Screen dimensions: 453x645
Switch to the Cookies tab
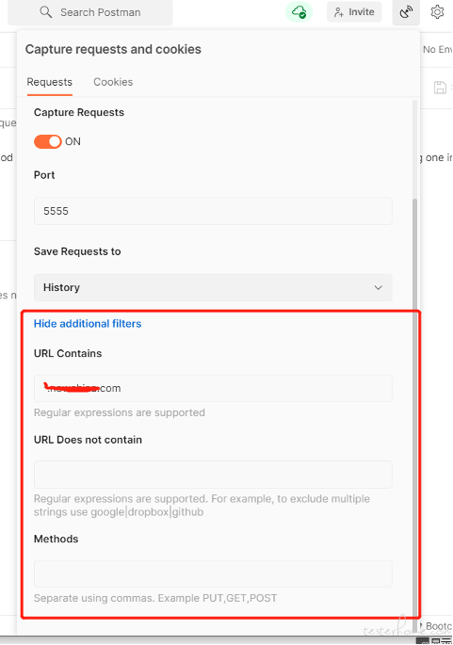point(113,82)
